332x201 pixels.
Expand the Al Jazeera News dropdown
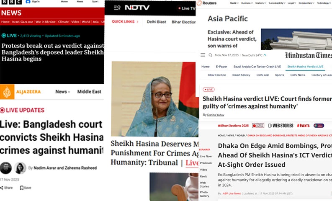click(x=63, y=92)
